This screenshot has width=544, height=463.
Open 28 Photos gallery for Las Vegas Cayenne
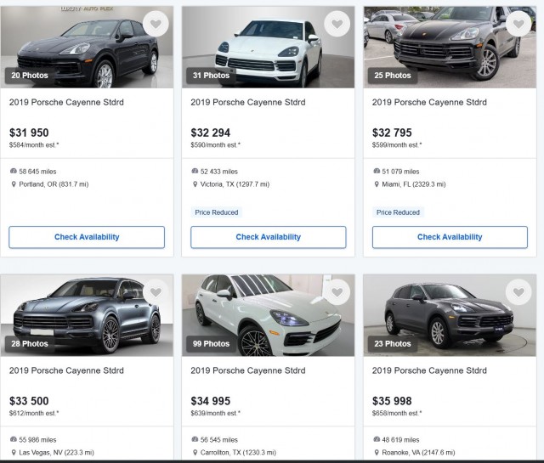30,344
